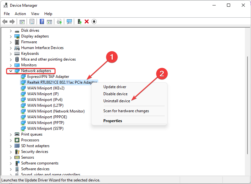Image resolution: width=251 pixels, height=184 pixels.
Task: Click the toolbar Properties sheet icon
Action: (32, 21)
